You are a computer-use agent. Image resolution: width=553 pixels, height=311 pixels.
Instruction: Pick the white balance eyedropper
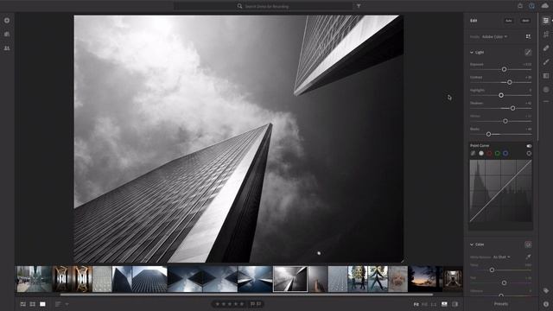click(528, 257)
